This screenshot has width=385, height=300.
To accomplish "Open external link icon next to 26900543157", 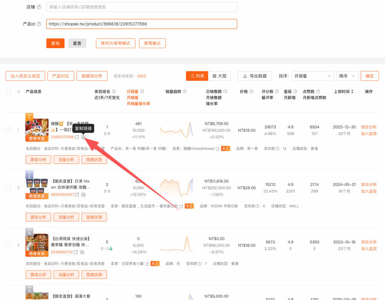I will (x=77, y=195).
